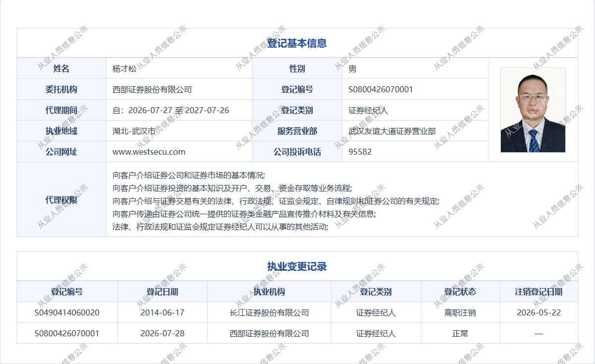Click the 登记类别 column header in records

tap(376, 292)
